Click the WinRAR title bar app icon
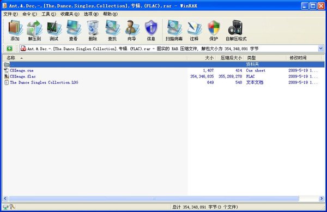 (x=4, y=5)
